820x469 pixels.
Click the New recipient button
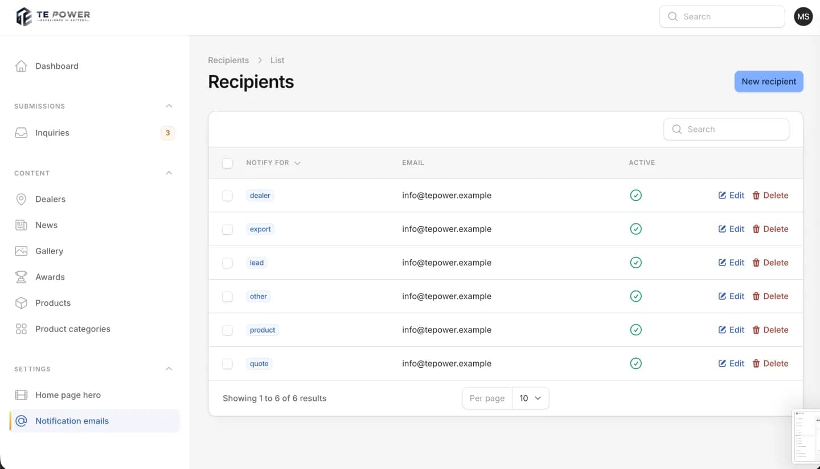[x=769, y=81]
